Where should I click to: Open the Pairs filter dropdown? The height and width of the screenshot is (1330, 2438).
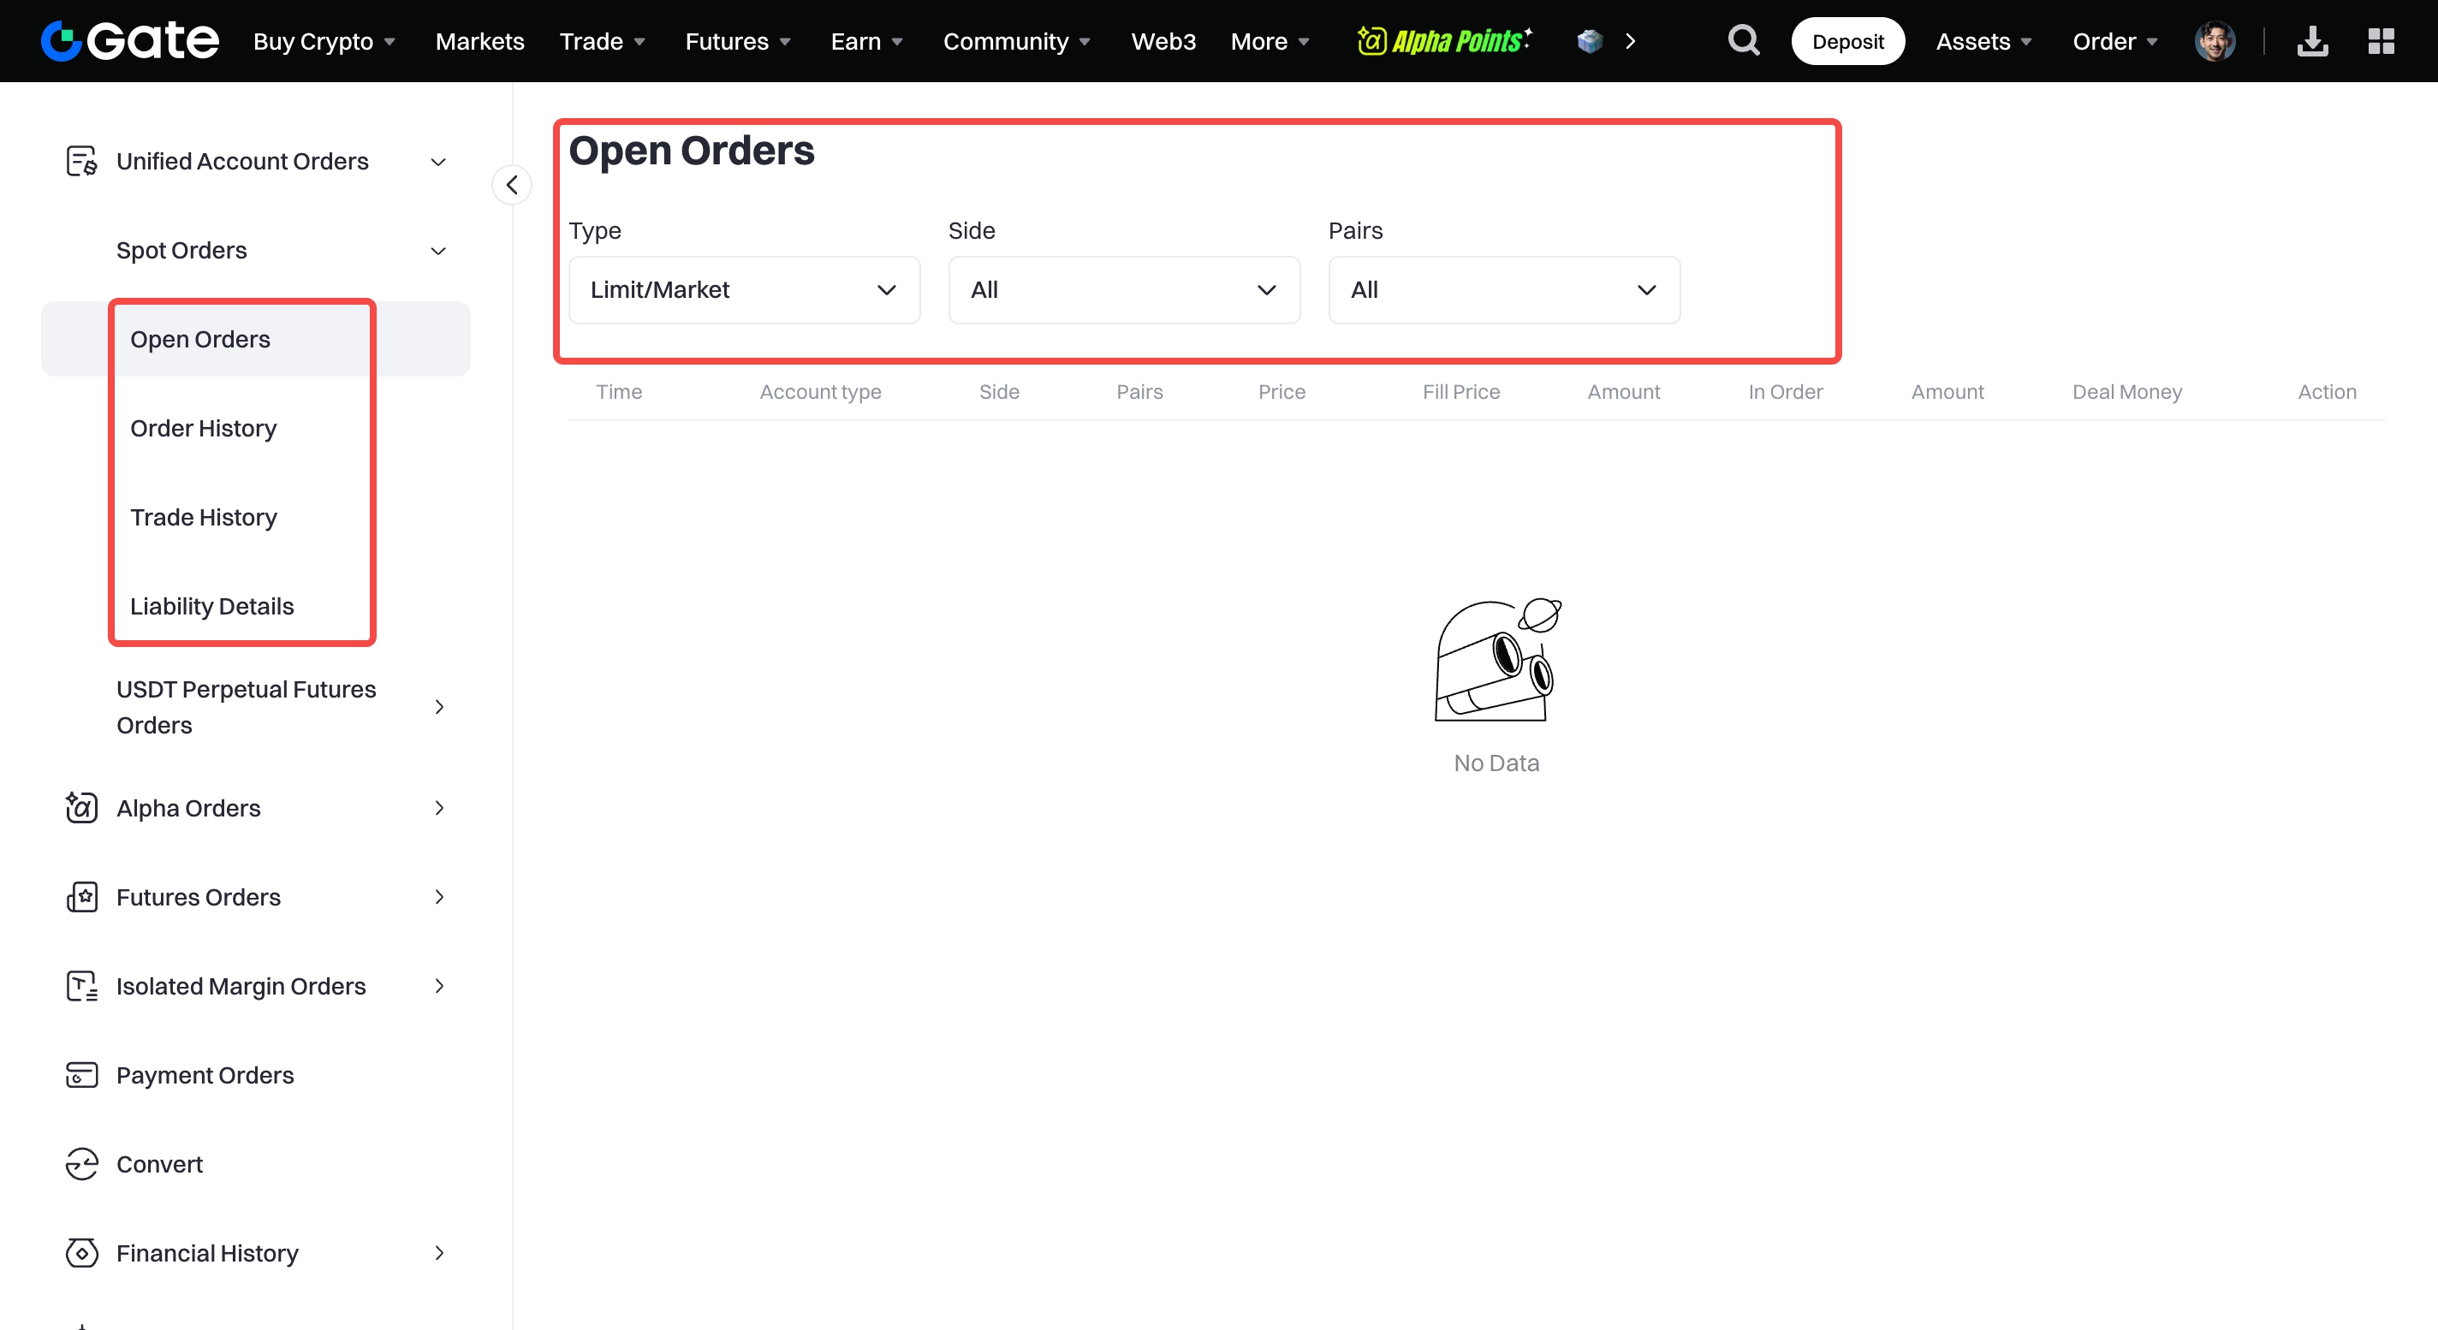coord(1503,289)
